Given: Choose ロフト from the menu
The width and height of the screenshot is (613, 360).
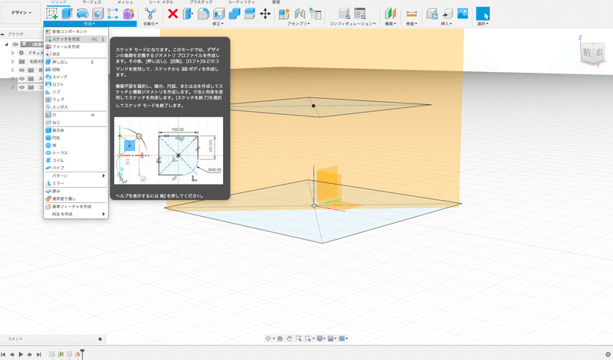Looking at the screenshot, I should [x=76, y=84].
